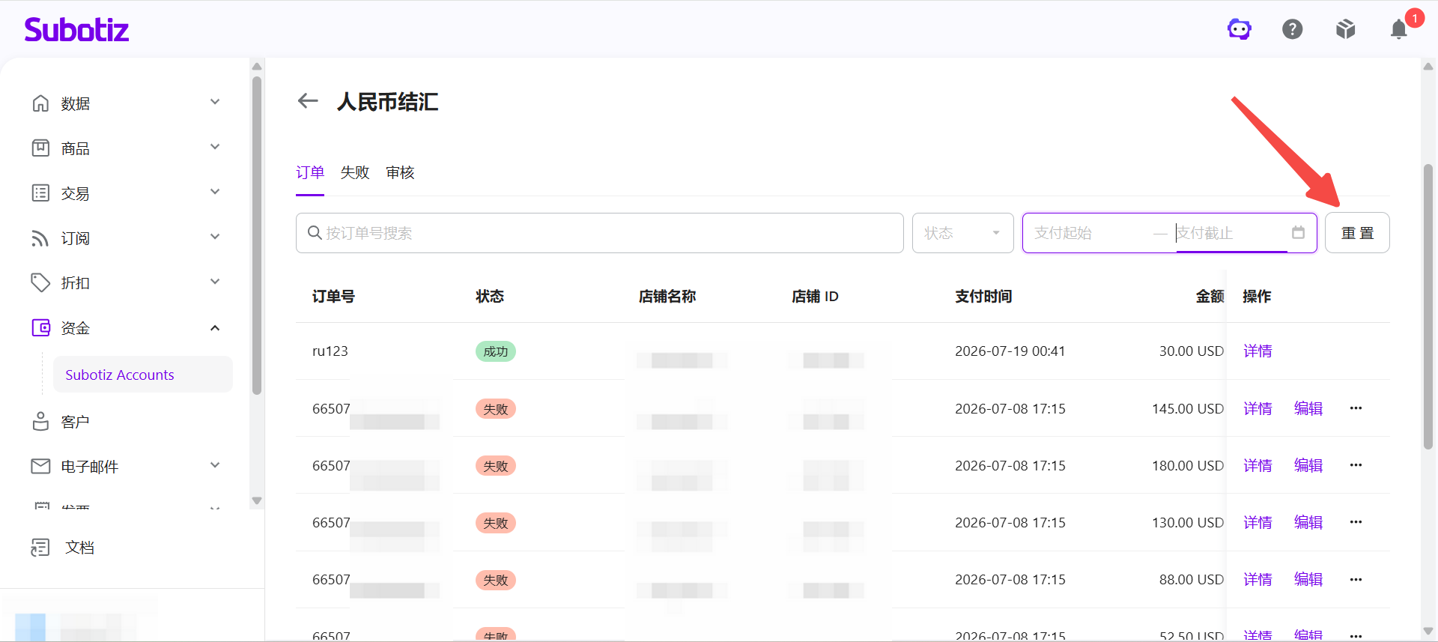Click 编辑 for the 130.00 USD order

1308,522
